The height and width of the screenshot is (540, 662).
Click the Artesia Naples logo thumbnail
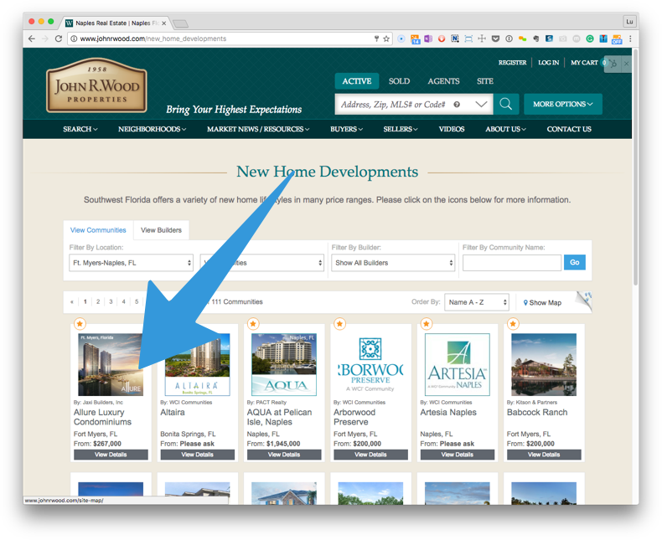click(x=458, y=364)
